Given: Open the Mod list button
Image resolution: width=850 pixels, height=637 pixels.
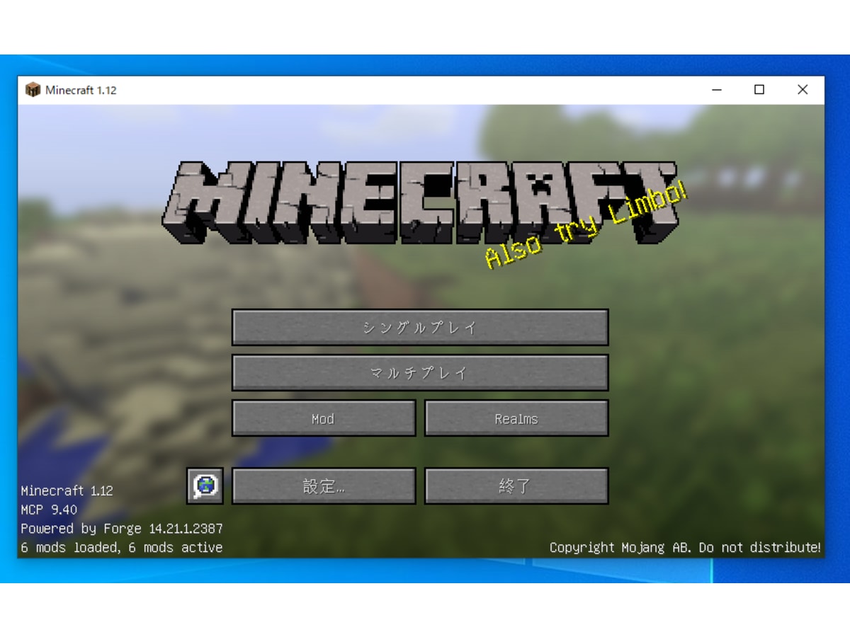Looking at the screenshot, I should 324,418.
